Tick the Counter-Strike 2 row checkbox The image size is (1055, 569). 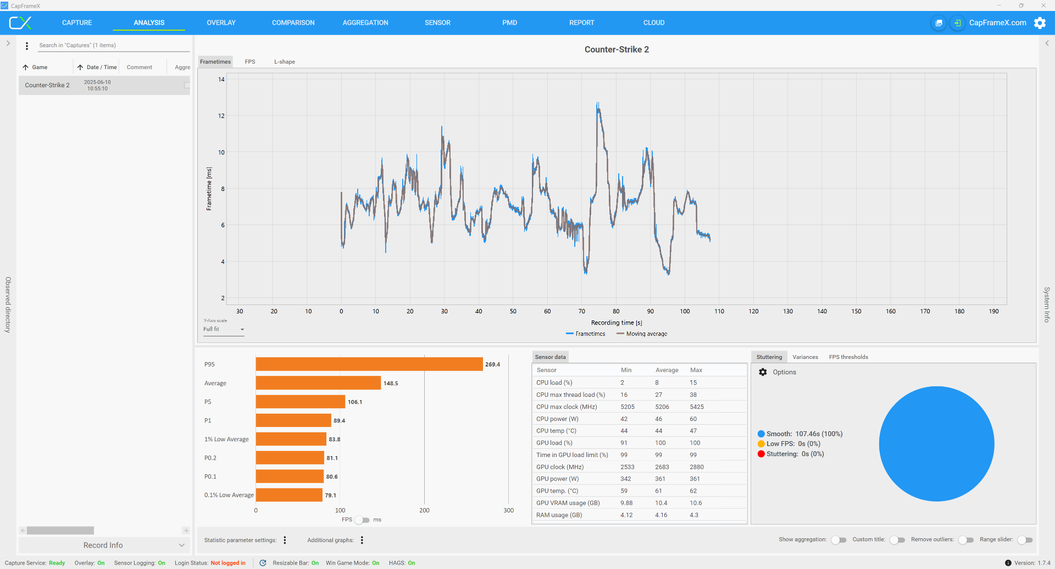pyautogui.click(x=187, y=86)
